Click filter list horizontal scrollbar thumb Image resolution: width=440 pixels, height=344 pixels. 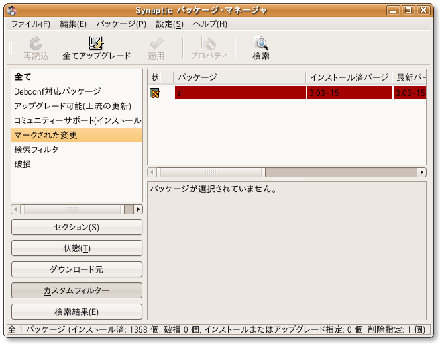click(x=72, y=209)
